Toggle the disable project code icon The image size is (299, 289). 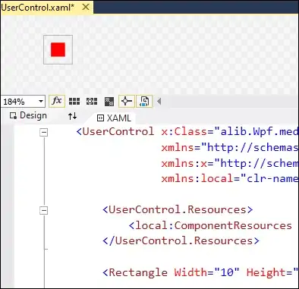coord(144,101)
